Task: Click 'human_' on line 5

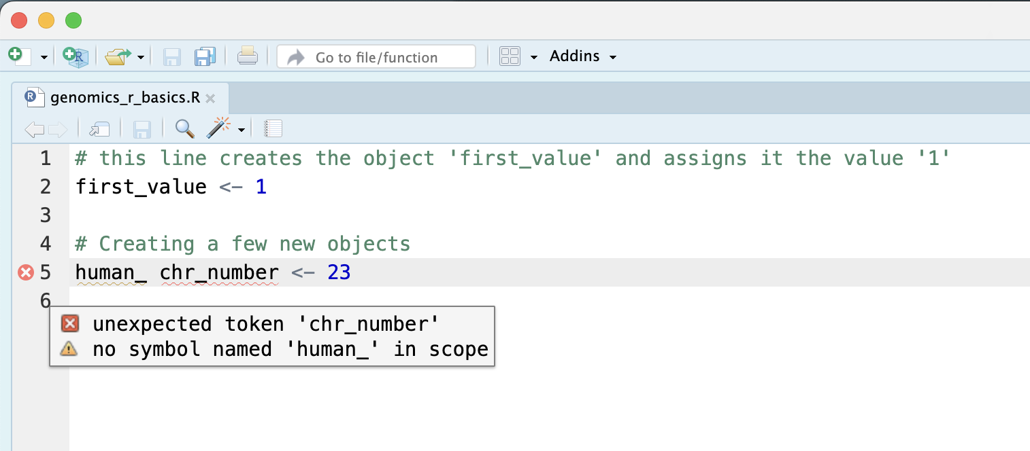Action: tap(111, 273)
